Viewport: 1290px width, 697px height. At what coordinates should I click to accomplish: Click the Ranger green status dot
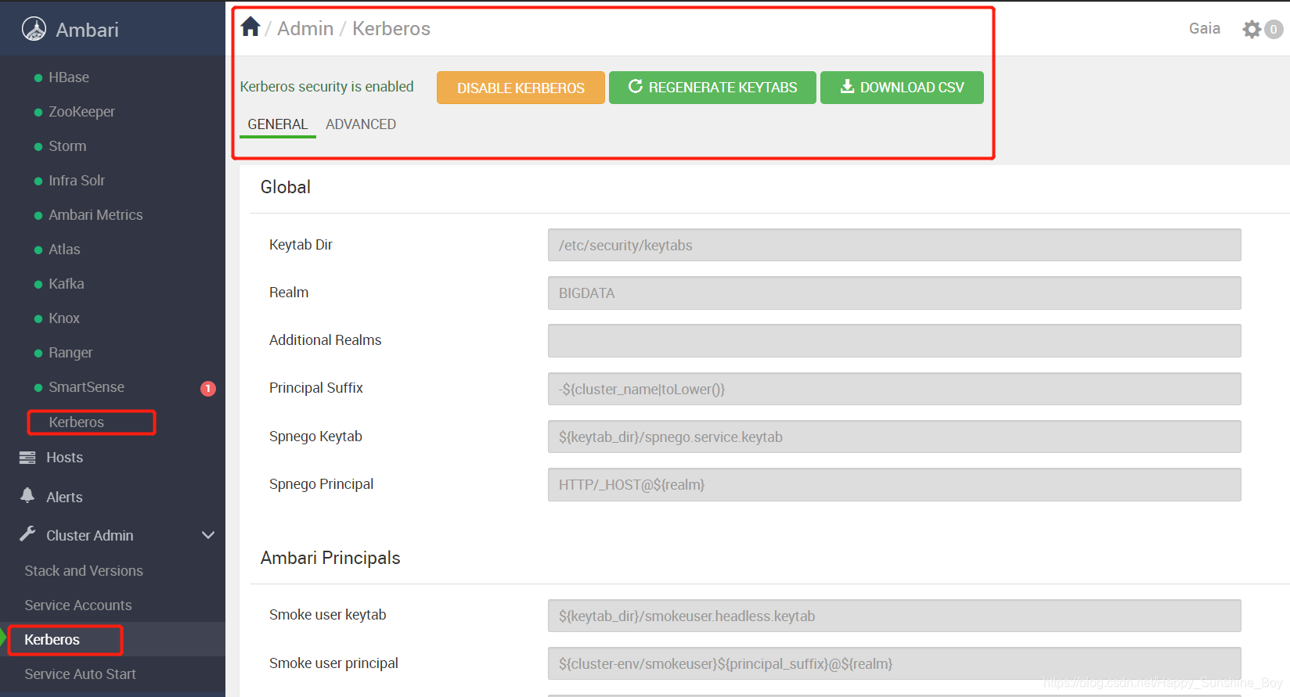pyautogui.click(x=38, y=354)
